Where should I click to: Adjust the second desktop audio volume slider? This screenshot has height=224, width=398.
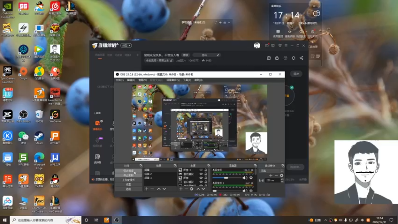coord(227,191)
